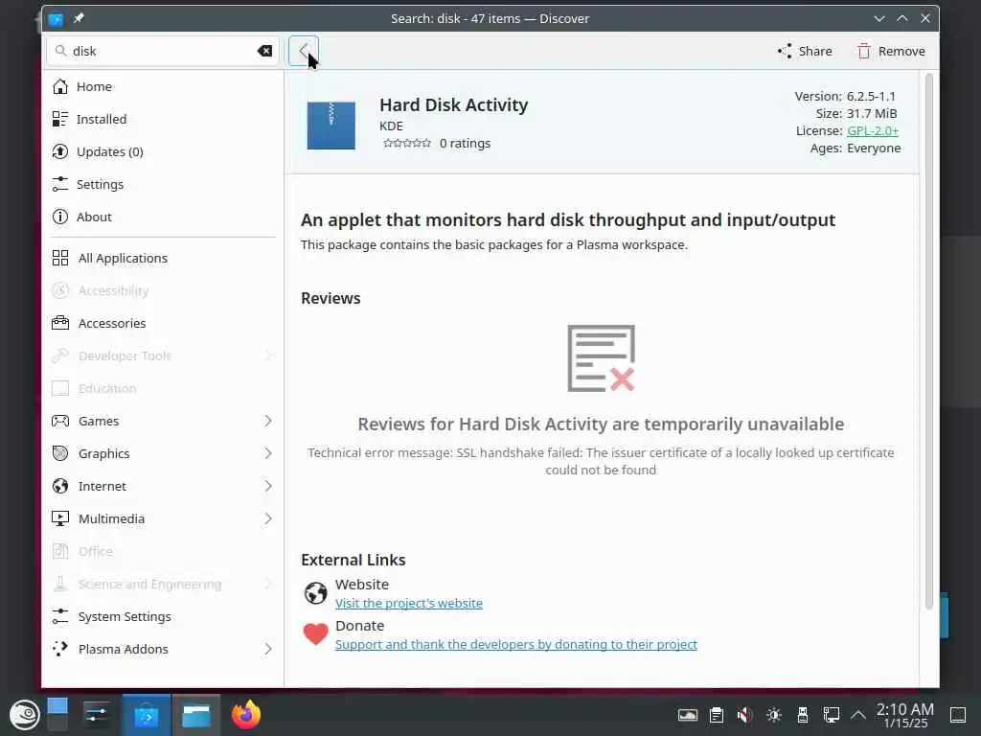This screenshot has width=981, height=736.
Task: Open the donate support link
Action: (515, 645)
